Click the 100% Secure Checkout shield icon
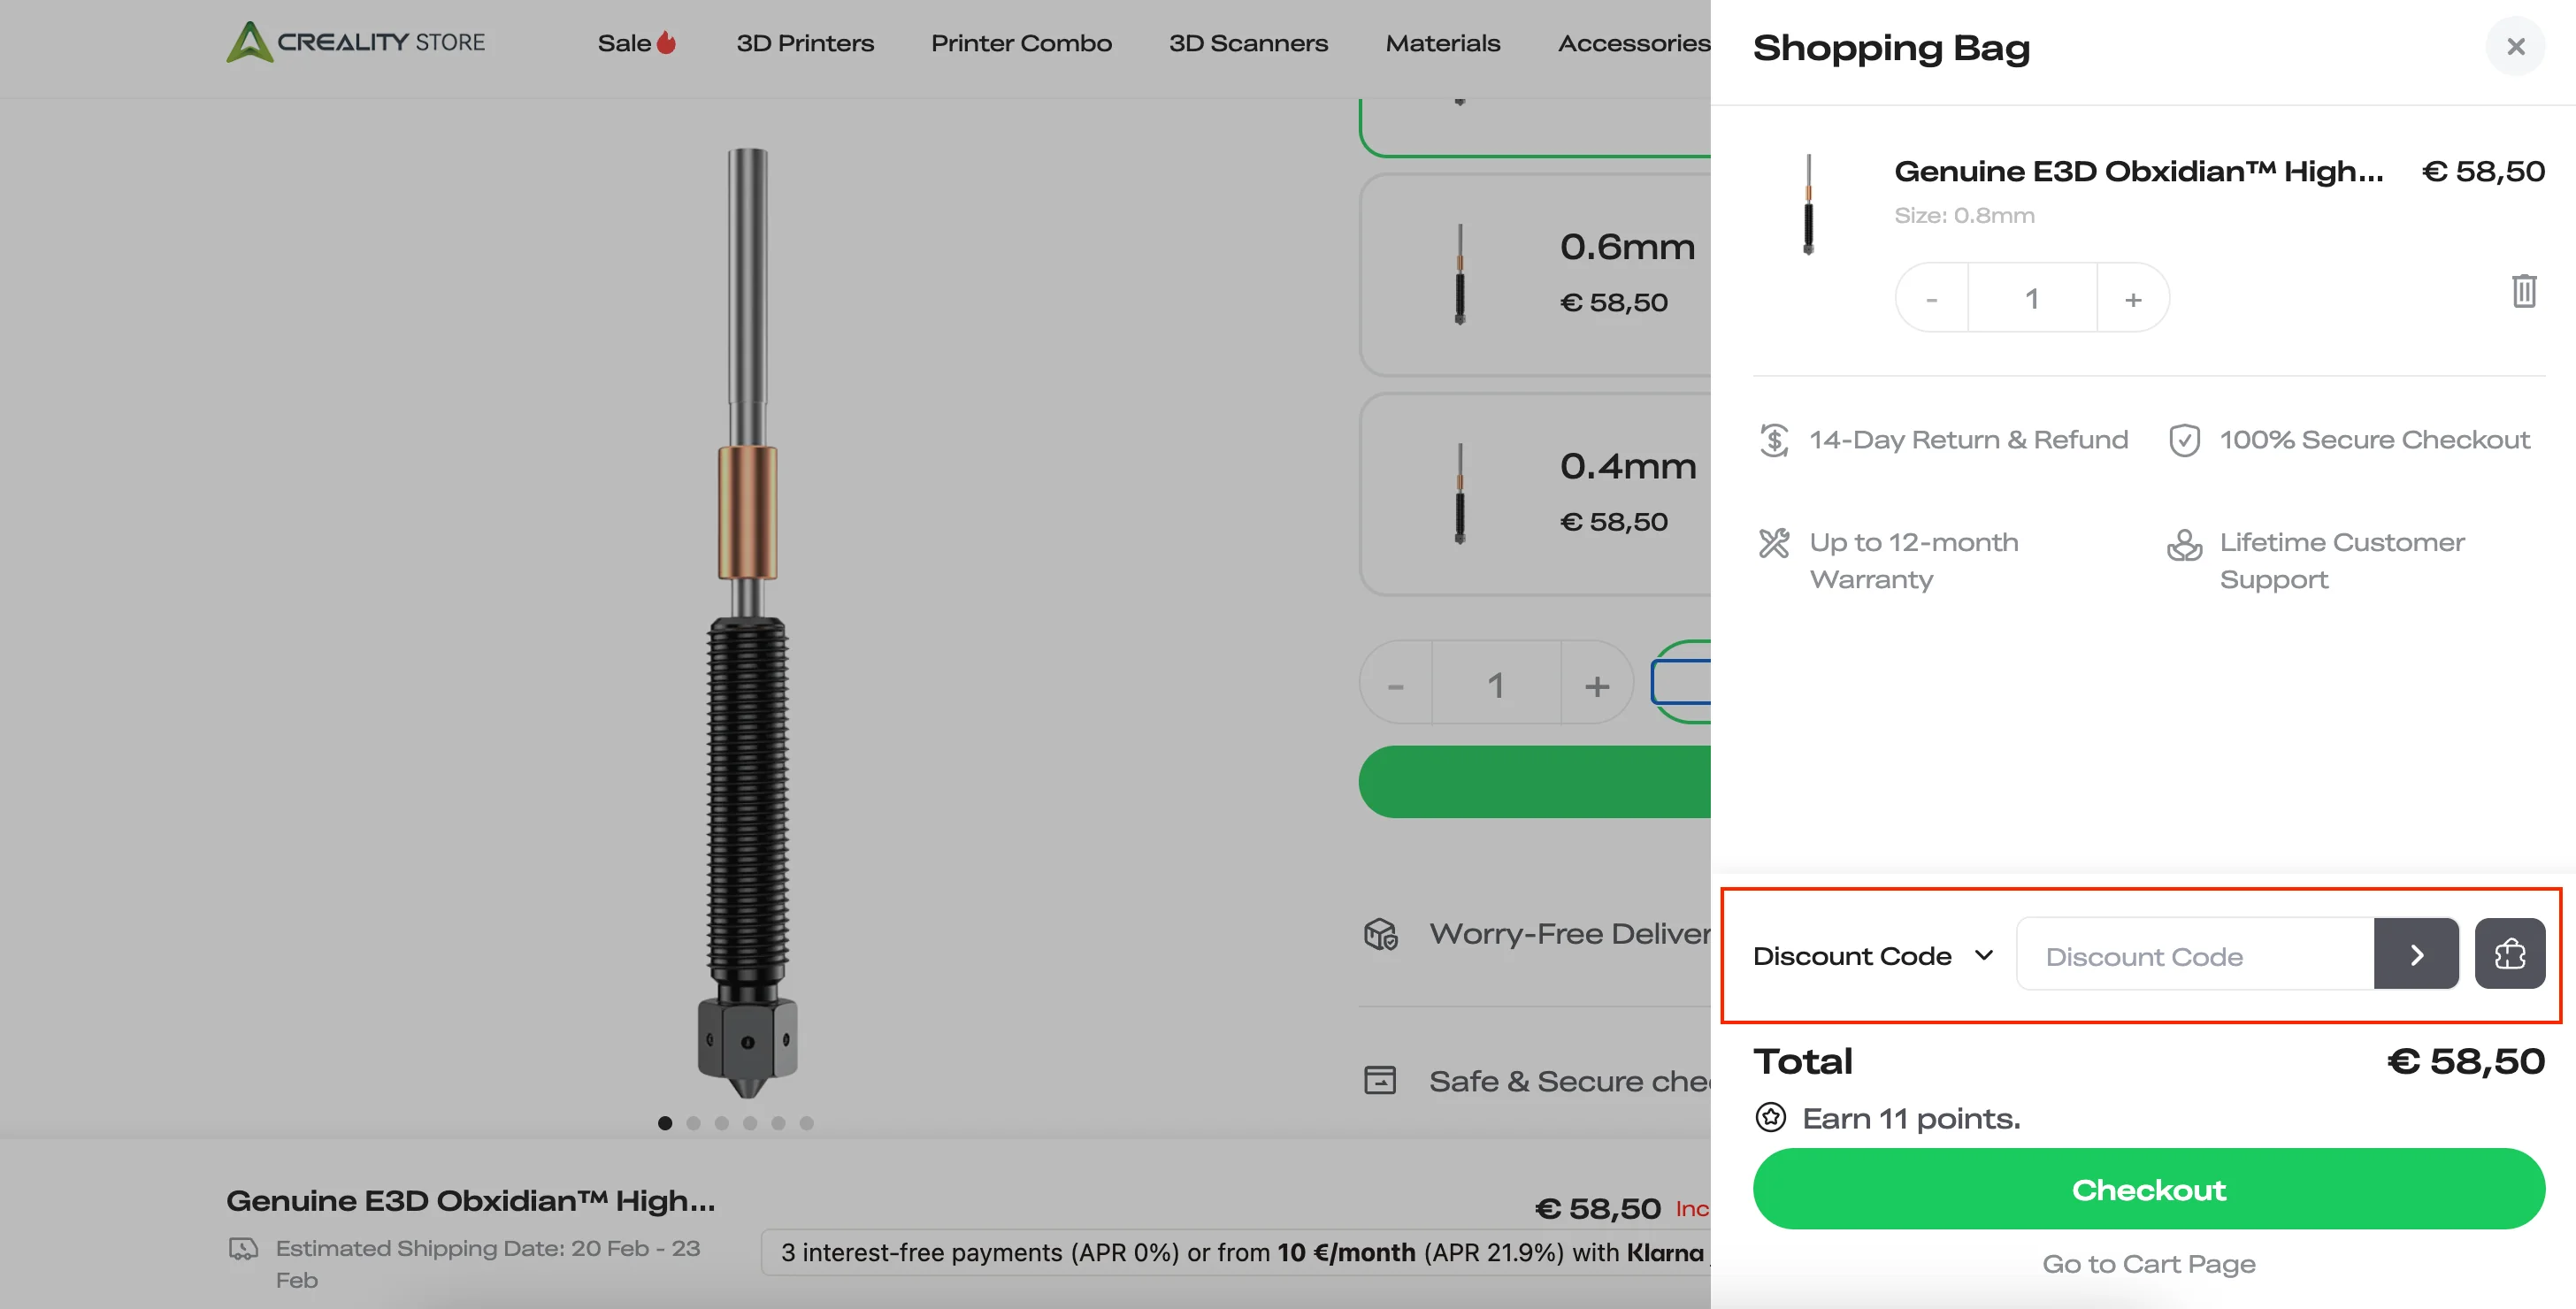 click(x=2183, y=440)
